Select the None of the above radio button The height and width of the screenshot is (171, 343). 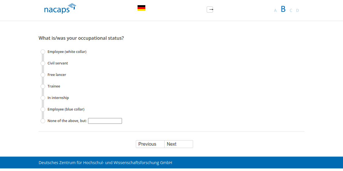(43, 121)
